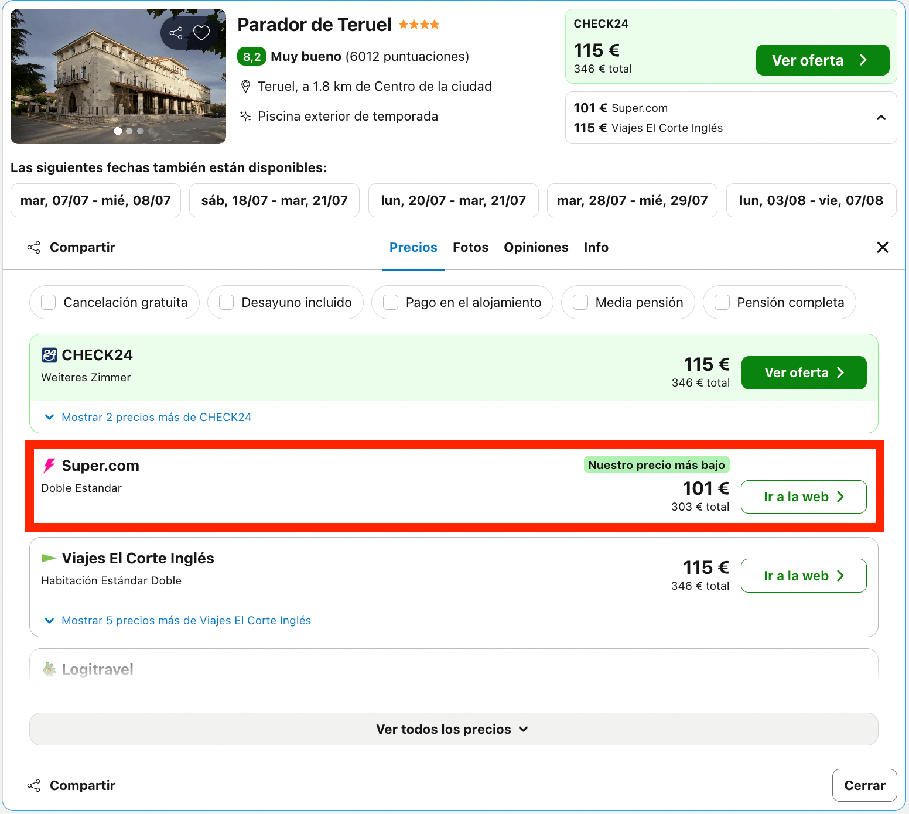
Task: Select dates mar, 28/07 - mié, 29/07
Action: click(632, 200)
